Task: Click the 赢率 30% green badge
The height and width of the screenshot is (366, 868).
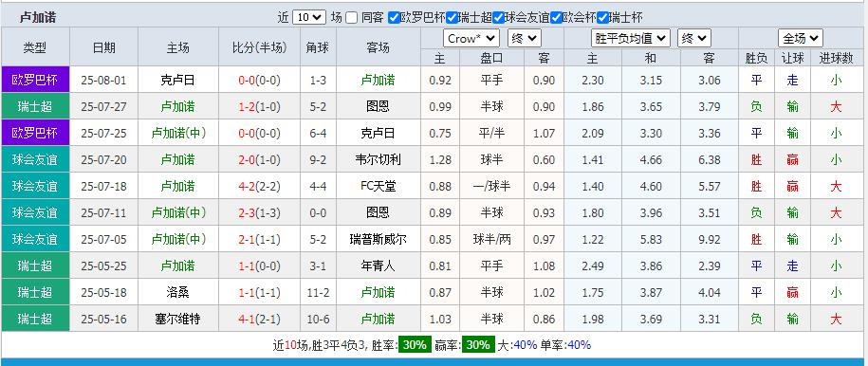Action: coord(477,344)
